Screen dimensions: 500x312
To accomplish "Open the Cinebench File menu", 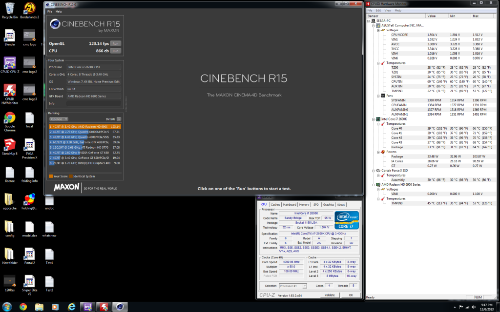I will [x=49, y=12].
